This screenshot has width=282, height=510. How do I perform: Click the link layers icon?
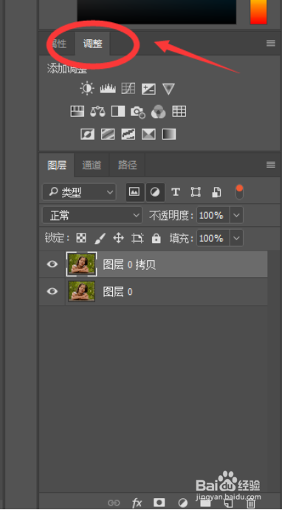pyautogui.click(x=114, y=503)
